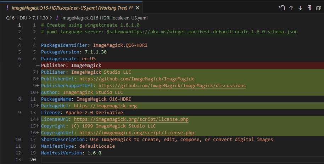Click the yaml file icon in the tab
Image resolution: width=324 pixels, height=164 pixels.
7,8
